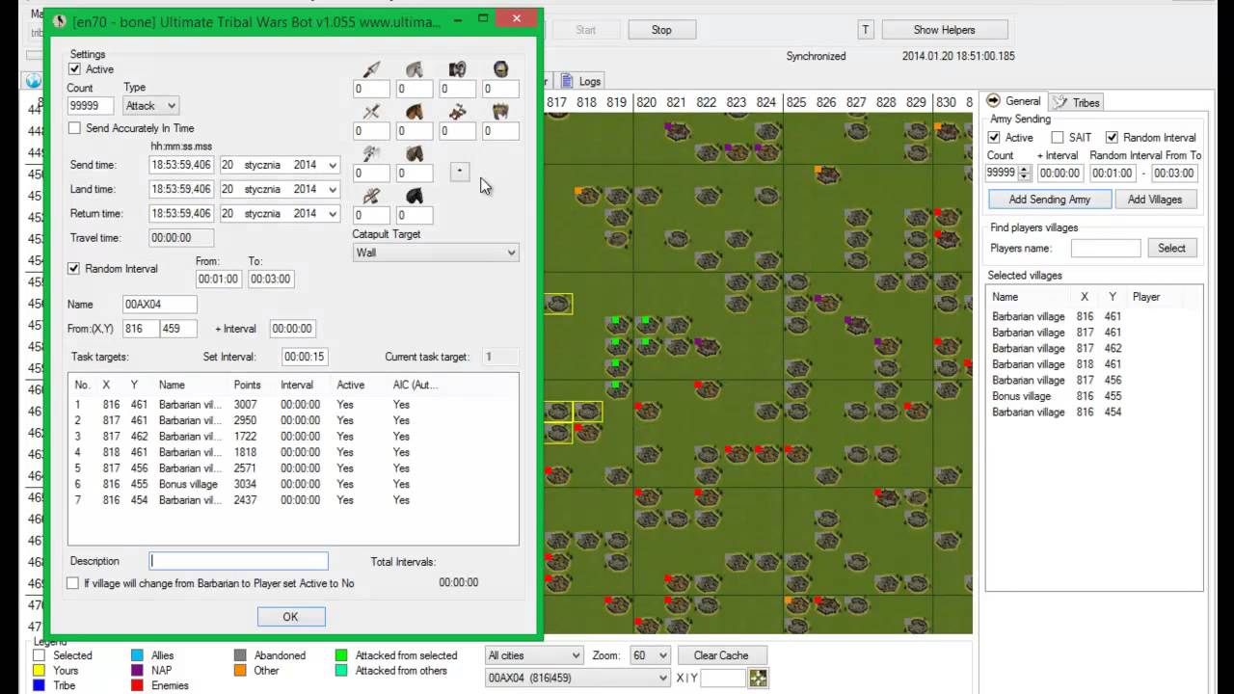Click the gray scout horse unit icon
This screenshot has height=694, width=1234.
pyautogui.click(x=414, y=69)
